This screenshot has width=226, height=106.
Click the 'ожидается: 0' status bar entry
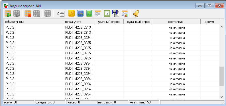50,102
